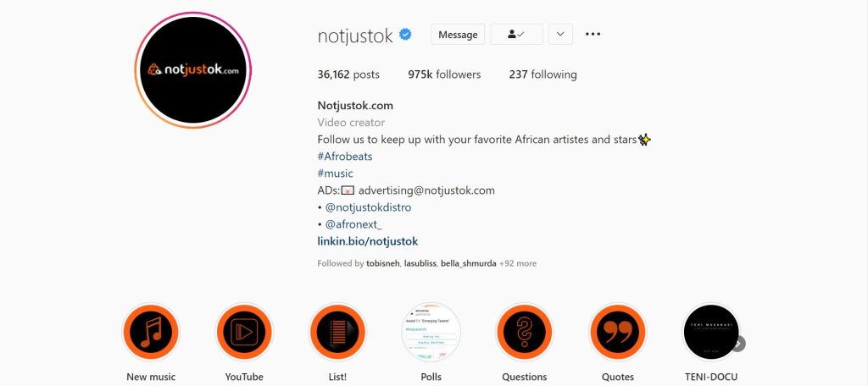Image resolution: width=868 pixels, height=386 pixels.
Task: Open the TENI-DOCU highlight
Action: pyautogui.click(x=711, y=332)
